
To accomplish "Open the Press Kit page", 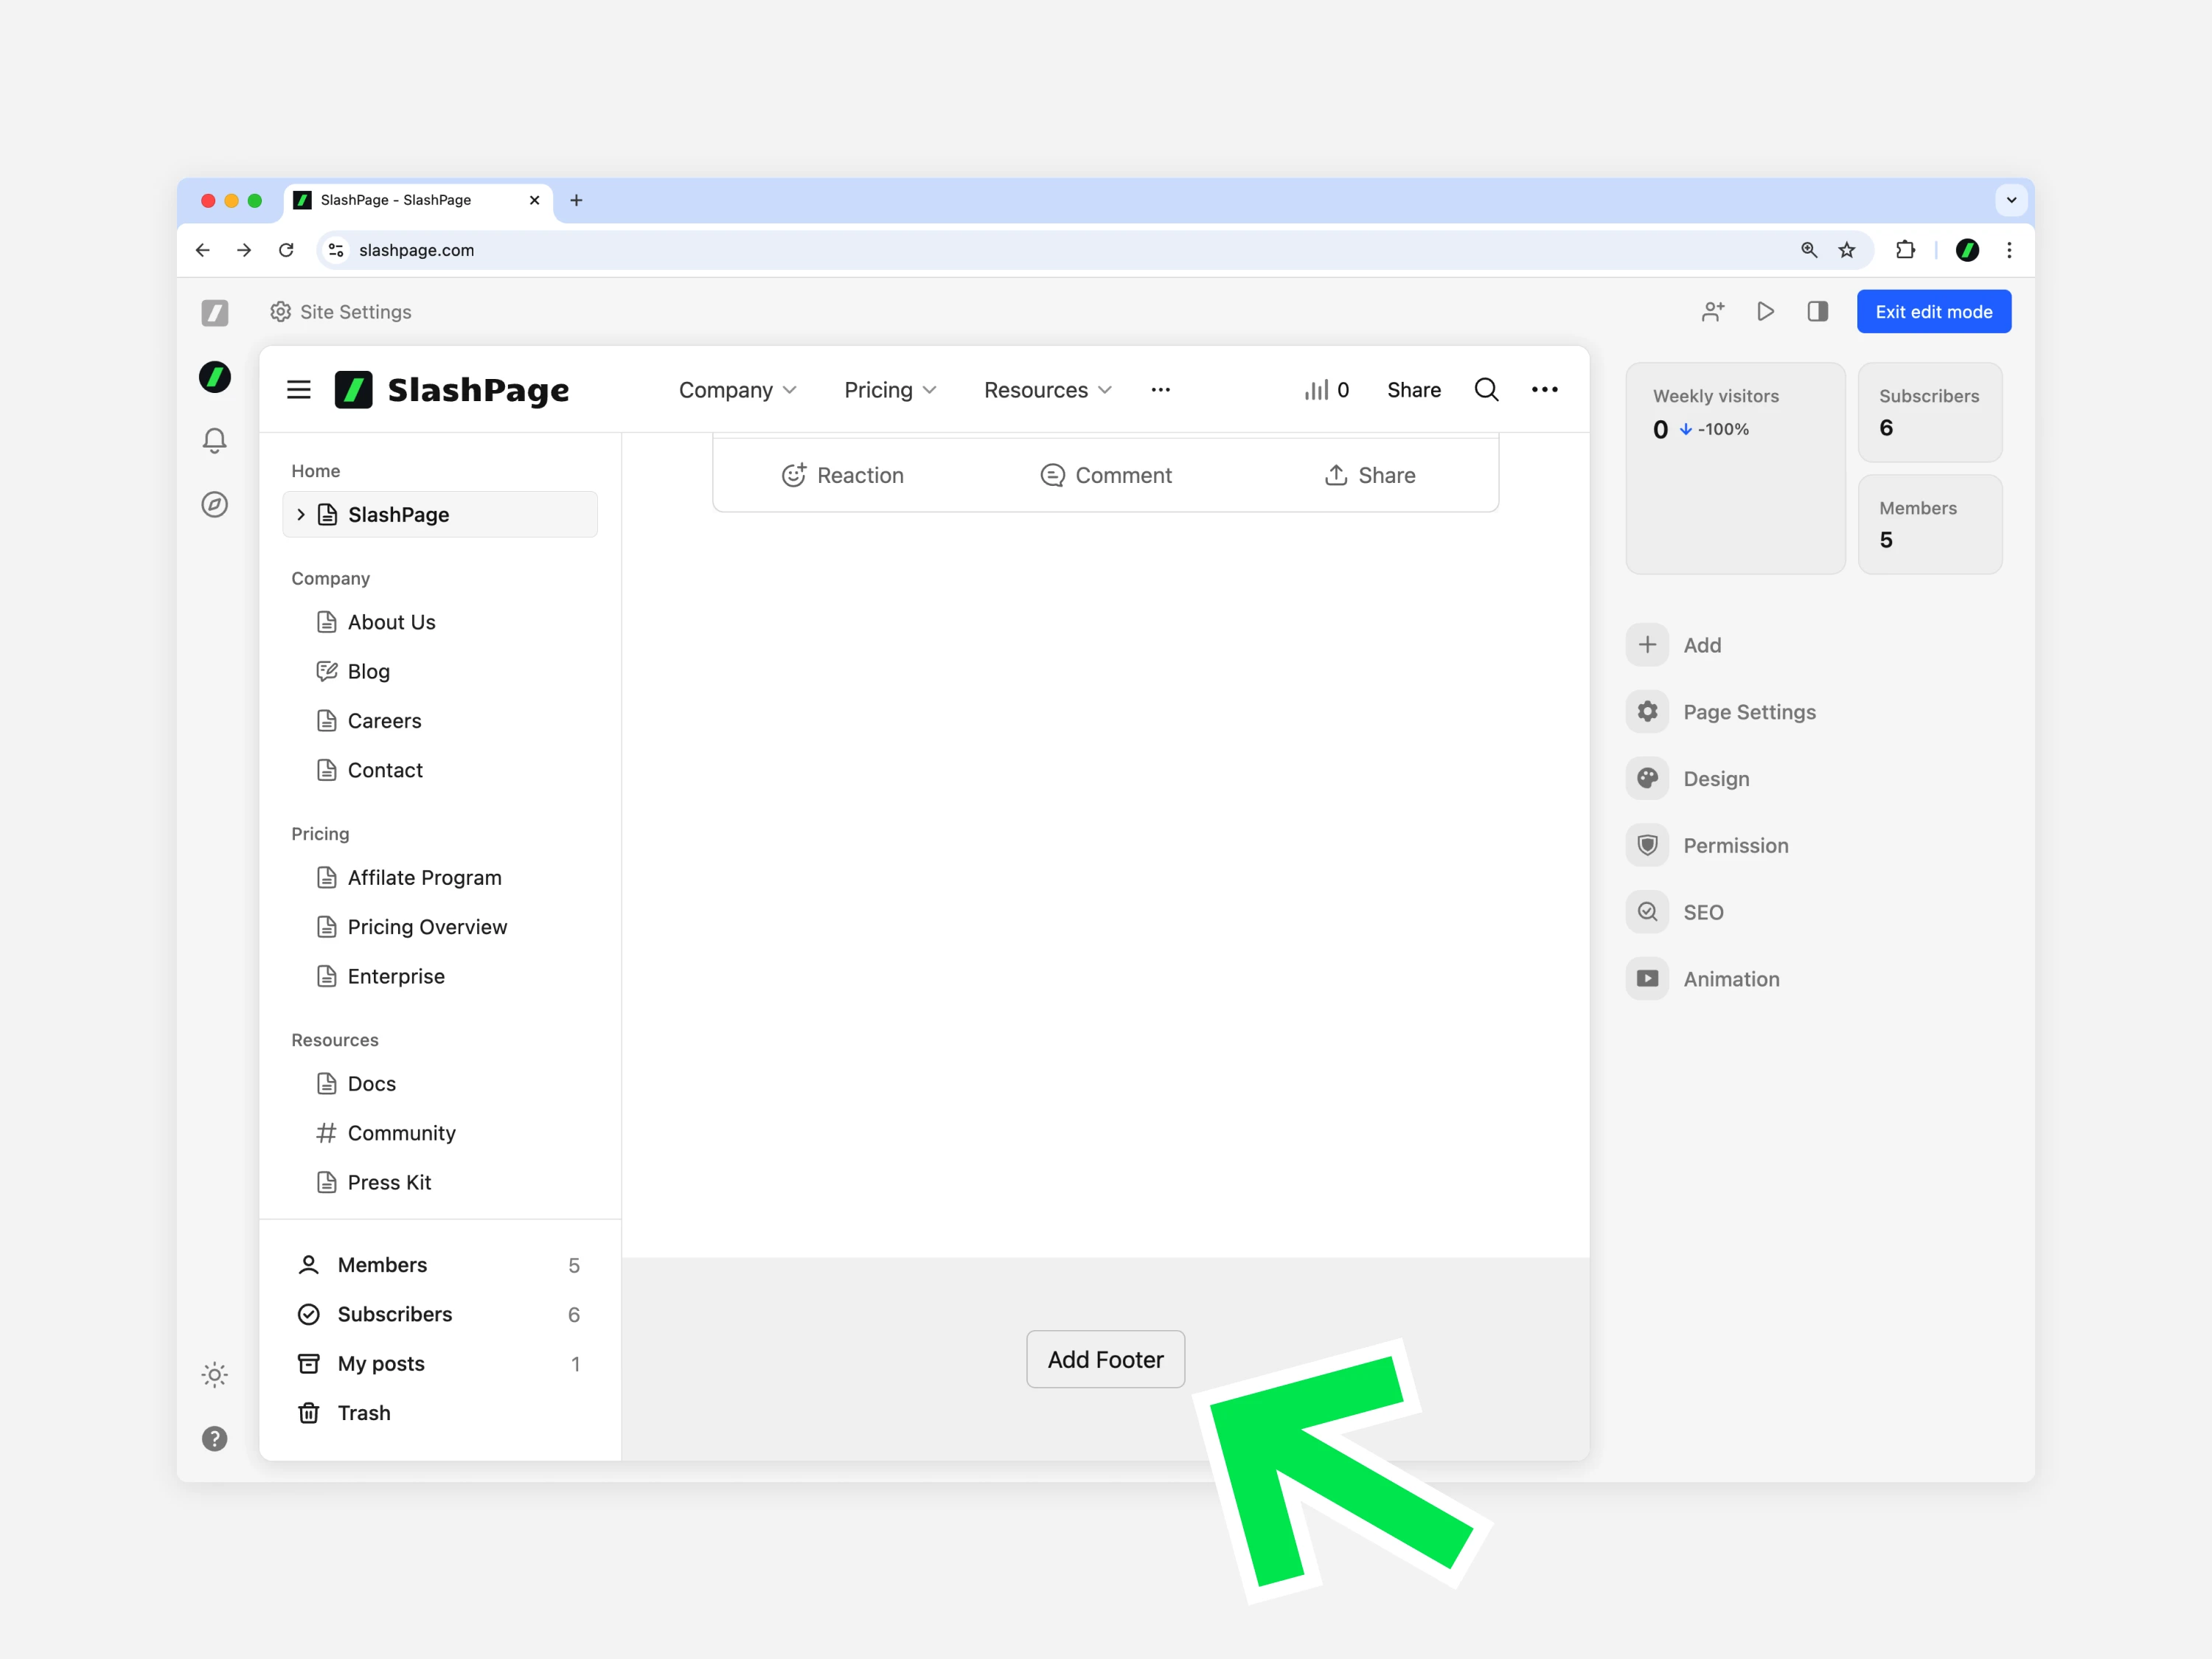I will pos(375,1183).
